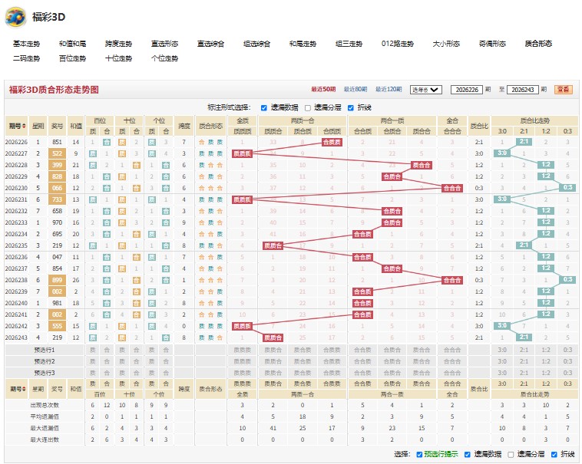
Task: Show the 最近50期 results
Action: point(323,89)
